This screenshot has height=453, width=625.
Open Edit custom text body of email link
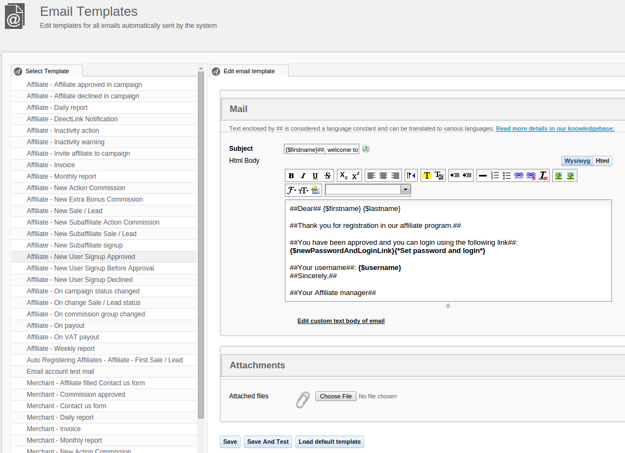pyautogui.click(x=341, y=321)
